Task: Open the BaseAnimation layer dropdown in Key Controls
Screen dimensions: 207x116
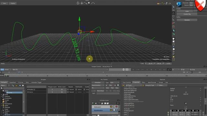Action: 98,85
